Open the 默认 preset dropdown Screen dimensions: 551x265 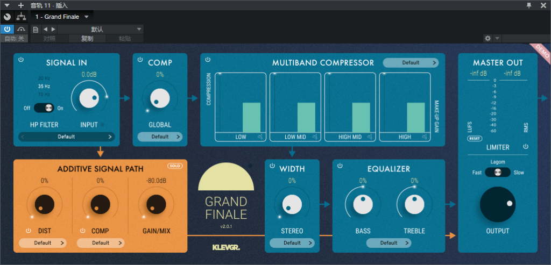100,29
